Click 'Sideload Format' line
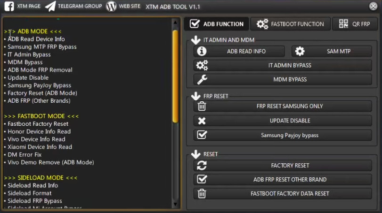This screenshot has height=213, width=382. point(30,193)
